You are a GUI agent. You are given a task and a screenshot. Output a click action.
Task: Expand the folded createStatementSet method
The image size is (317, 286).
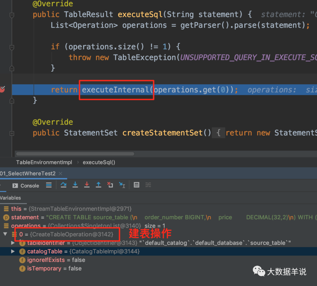12,133
